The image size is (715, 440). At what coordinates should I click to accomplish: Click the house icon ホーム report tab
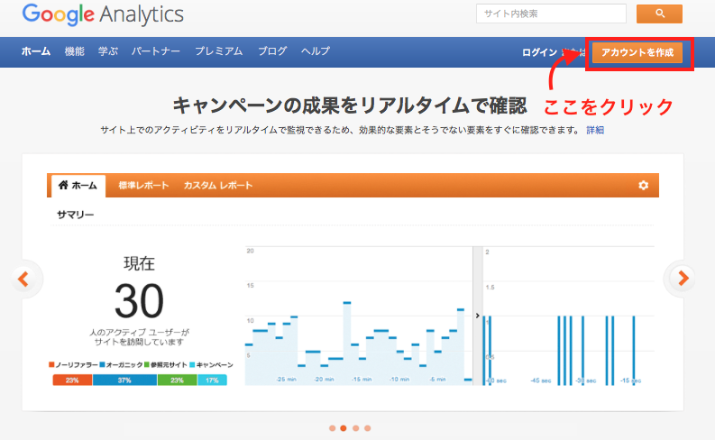coord(78,186)
